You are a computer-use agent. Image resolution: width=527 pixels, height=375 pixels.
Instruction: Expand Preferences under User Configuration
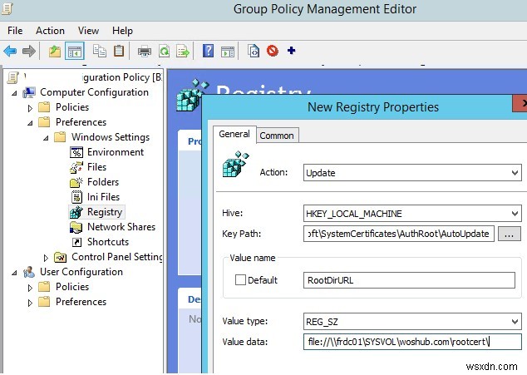coord(30,303)
